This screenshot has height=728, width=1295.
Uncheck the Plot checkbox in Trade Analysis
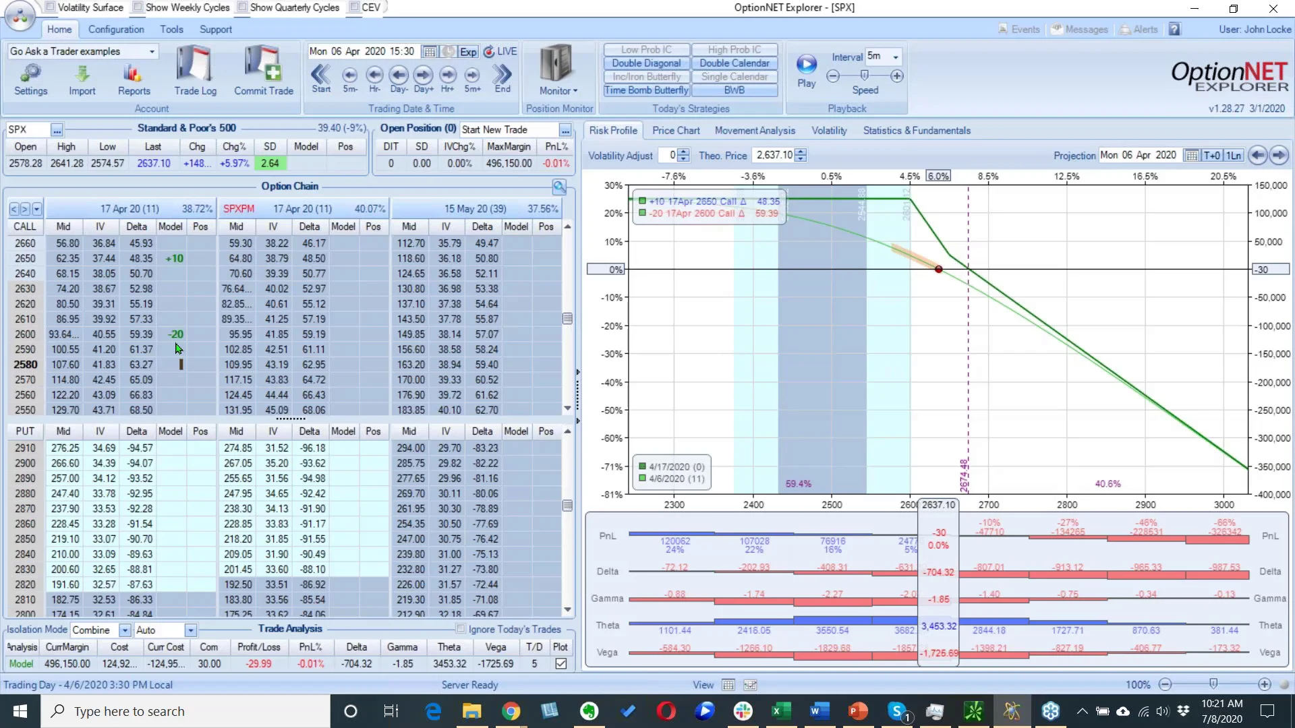pos(560,663)
